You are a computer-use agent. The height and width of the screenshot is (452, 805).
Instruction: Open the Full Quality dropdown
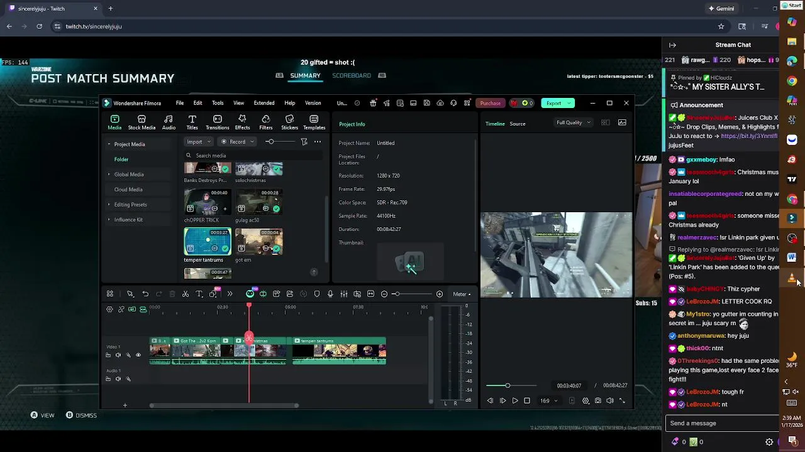[x=573, y=123]
